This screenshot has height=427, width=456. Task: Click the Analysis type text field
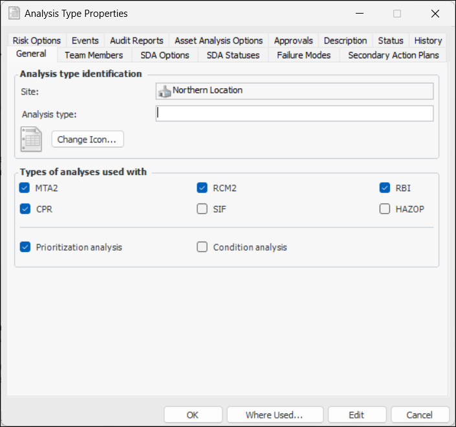click(294, 114)
